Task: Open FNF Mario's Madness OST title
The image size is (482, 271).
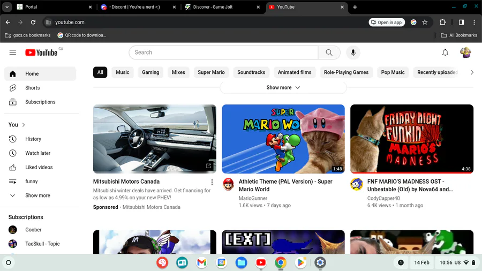Action: click(410, 185)
